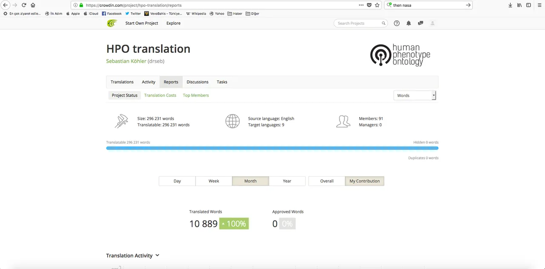Click the calipers size icon

click(121, 121)
